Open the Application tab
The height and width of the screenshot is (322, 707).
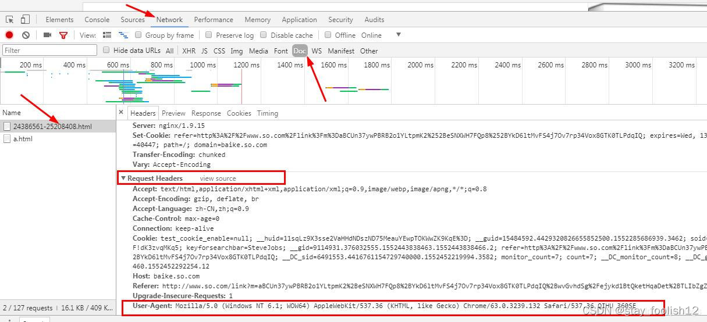299,20
